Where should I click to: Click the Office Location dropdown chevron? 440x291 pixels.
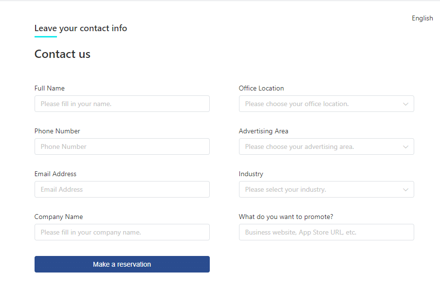pyautogui.click(x=405, y=104)
